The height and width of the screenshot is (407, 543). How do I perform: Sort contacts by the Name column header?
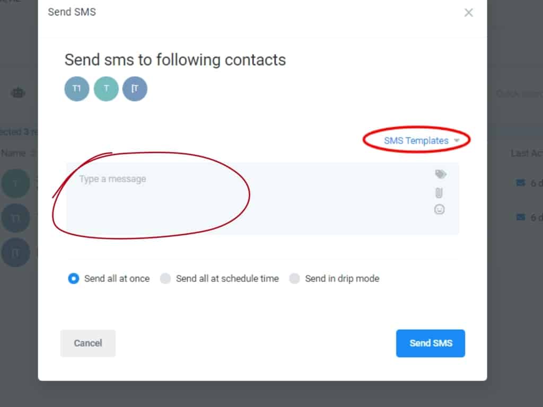click(x=14, y=153)
